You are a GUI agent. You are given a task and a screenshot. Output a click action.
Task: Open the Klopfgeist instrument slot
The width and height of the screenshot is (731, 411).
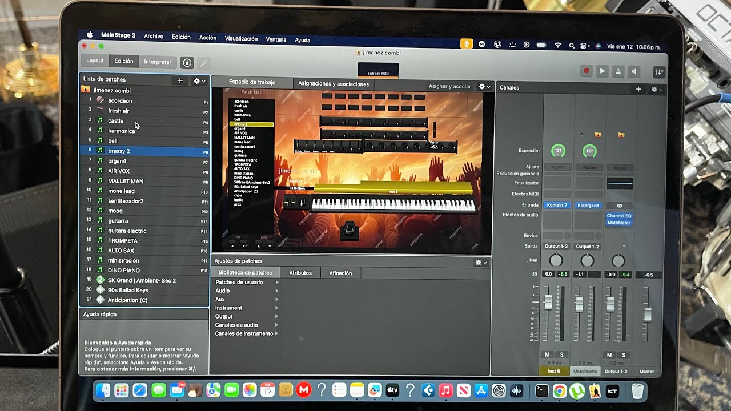(588, 205)
